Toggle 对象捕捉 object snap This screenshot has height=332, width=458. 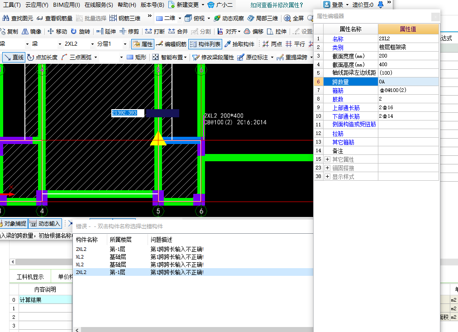click(x=14, y=224)
